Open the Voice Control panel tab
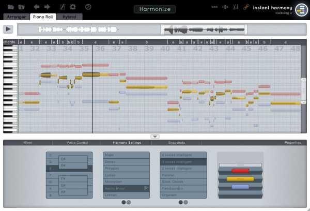 pos(78,143)
